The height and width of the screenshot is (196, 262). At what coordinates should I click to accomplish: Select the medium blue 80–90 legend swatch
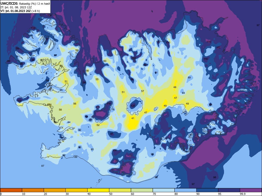(185, 190)
